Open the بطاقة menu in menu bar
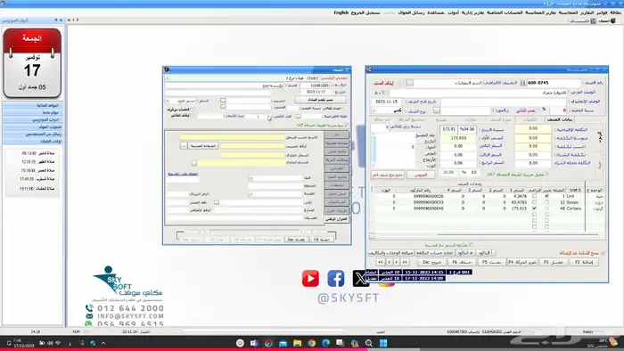 click(616, 12)
